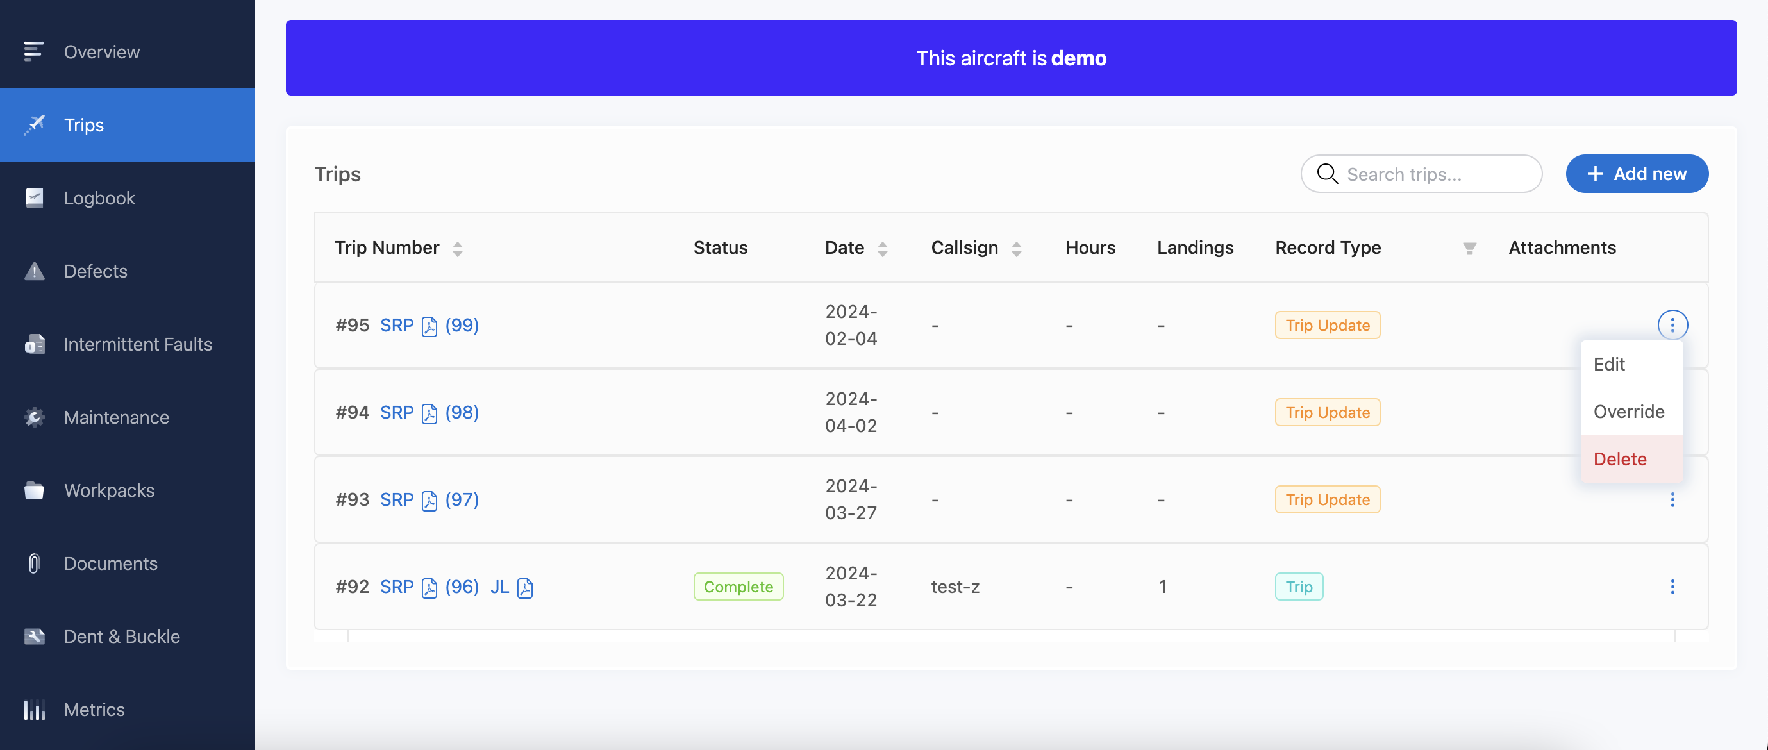
Task: Click the test-z callsign cell
Action: pos(955,586)
